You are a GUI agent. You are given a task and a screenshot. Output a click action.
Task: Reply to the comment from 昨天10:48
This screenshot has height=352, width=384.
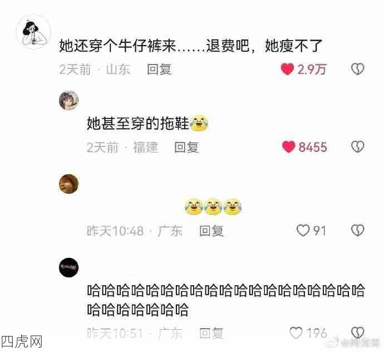[211, 231]
